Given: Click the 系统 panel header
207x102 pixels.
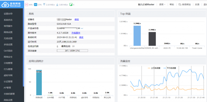Looking at the screenshot, I should (x=70, y=14).
